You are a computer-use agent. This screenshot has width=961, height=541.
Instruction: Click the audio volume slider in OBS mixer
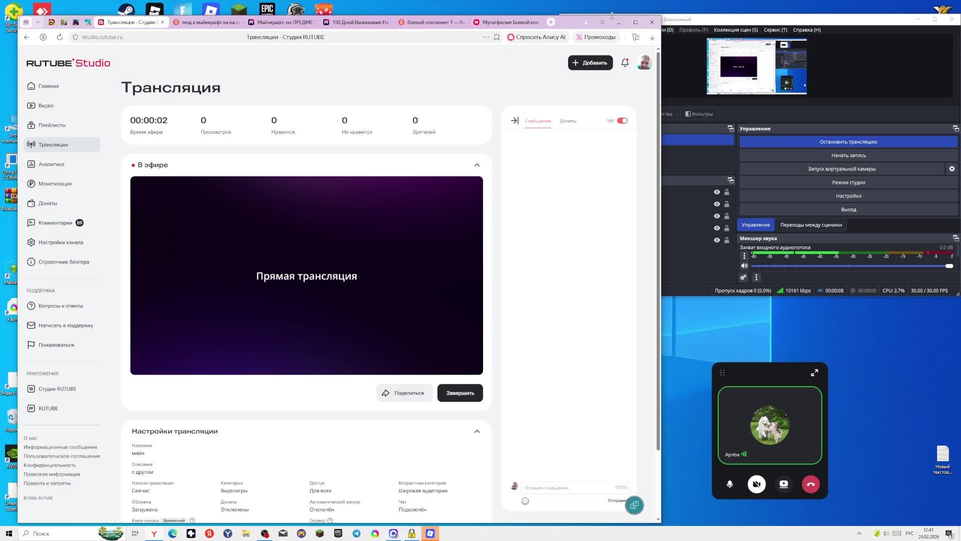851,266
